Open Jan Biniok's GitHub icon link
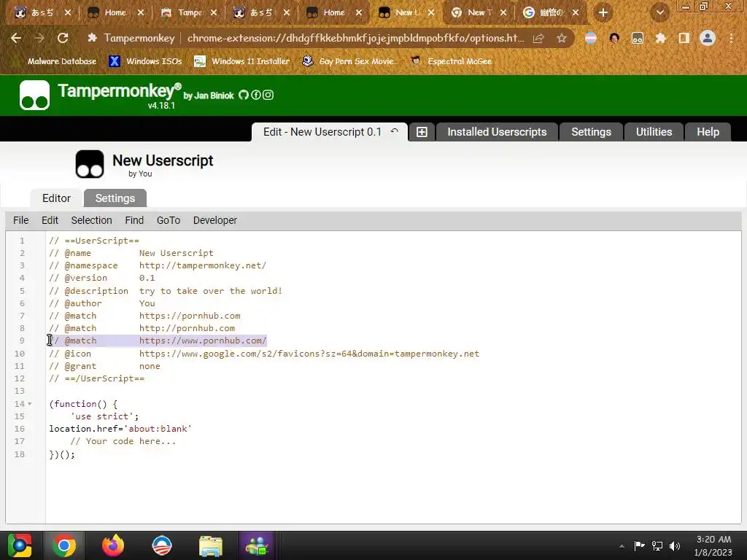 244,95
